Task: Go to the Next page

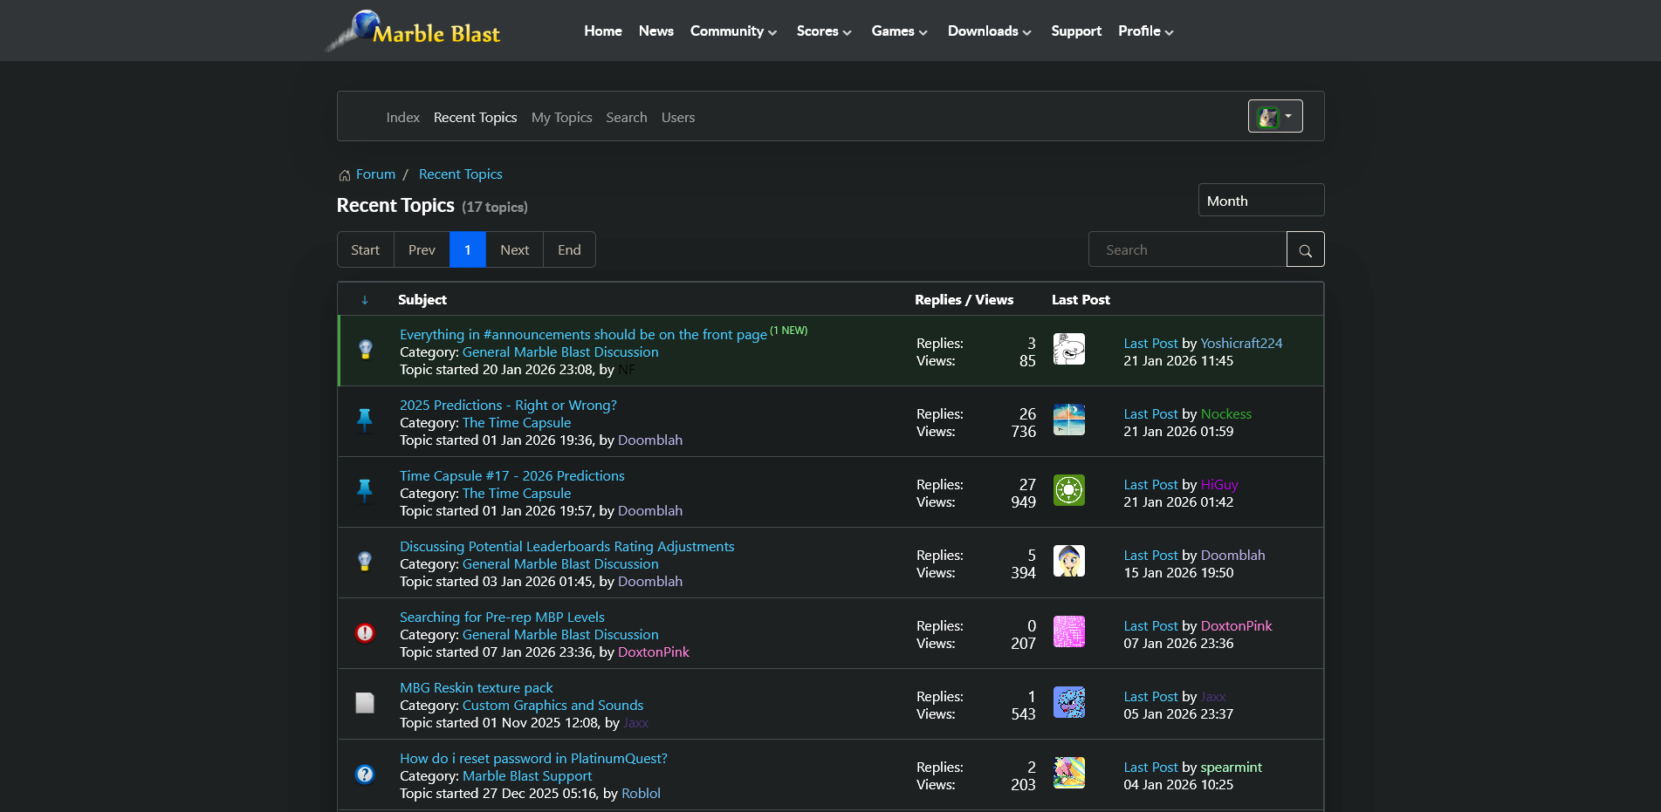Action: (514, 250)
